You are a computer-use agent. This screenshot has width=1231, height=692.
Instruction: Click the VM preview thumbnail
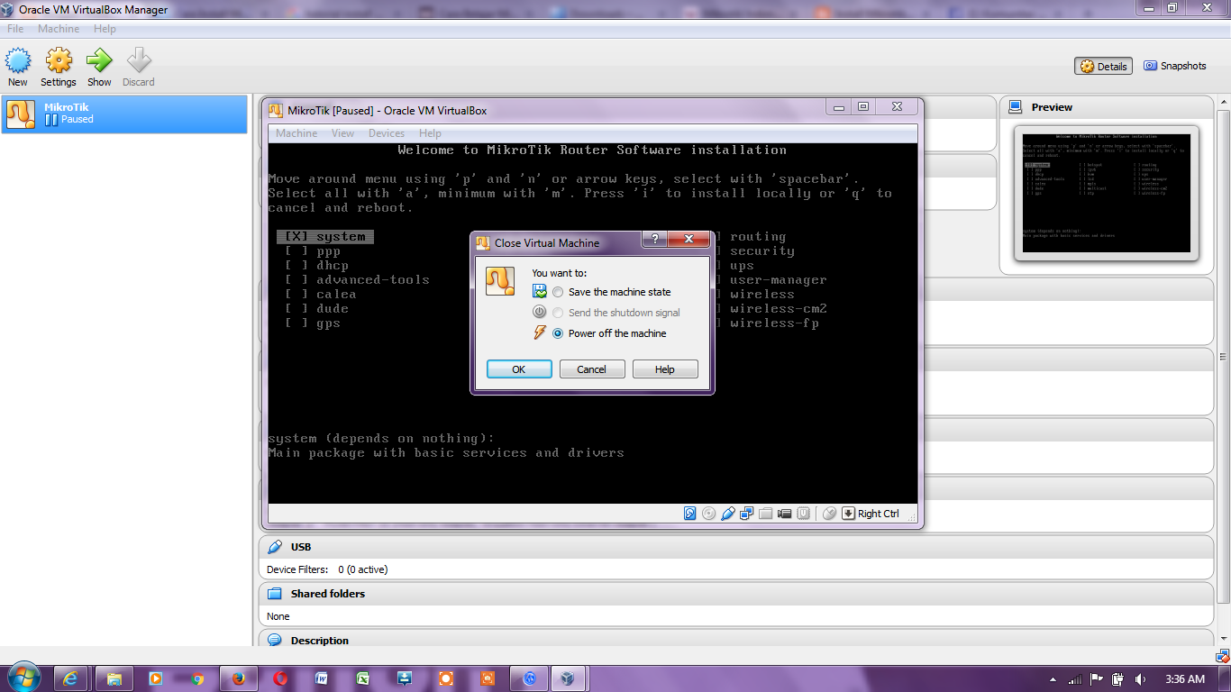(x=1107, y=193)
